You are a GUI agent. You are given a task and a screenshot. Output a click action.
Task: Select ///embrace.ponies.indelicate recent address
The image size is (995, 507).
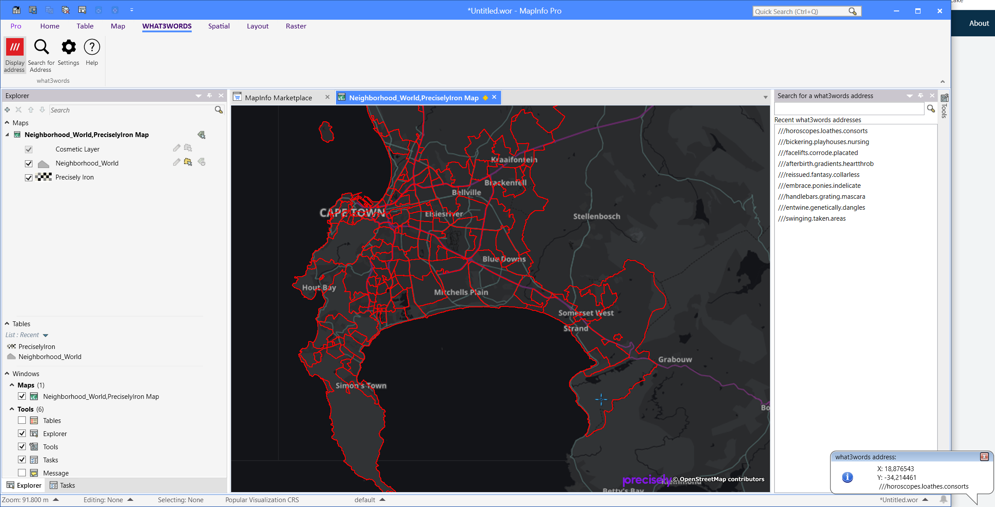(819, 186)
